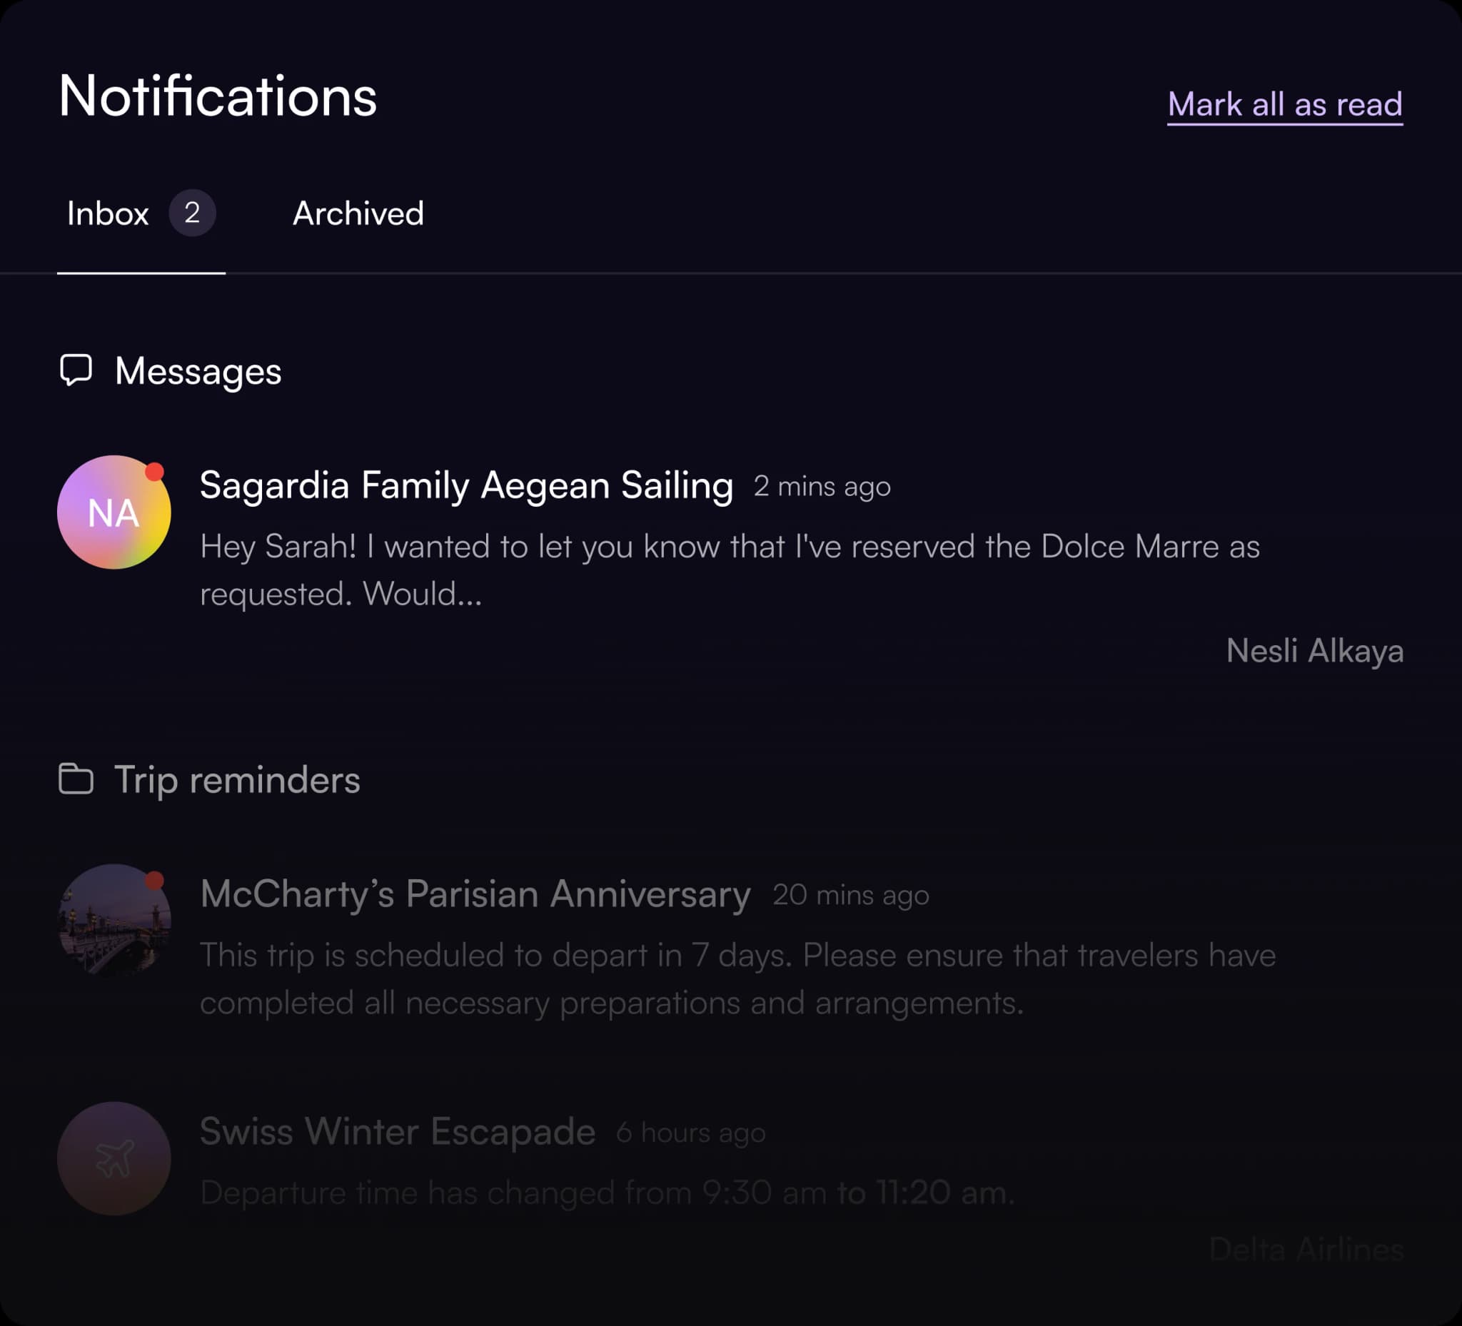Click the Hey Sarah message preview text
Screen dimensions: 1462x1326
730,570
